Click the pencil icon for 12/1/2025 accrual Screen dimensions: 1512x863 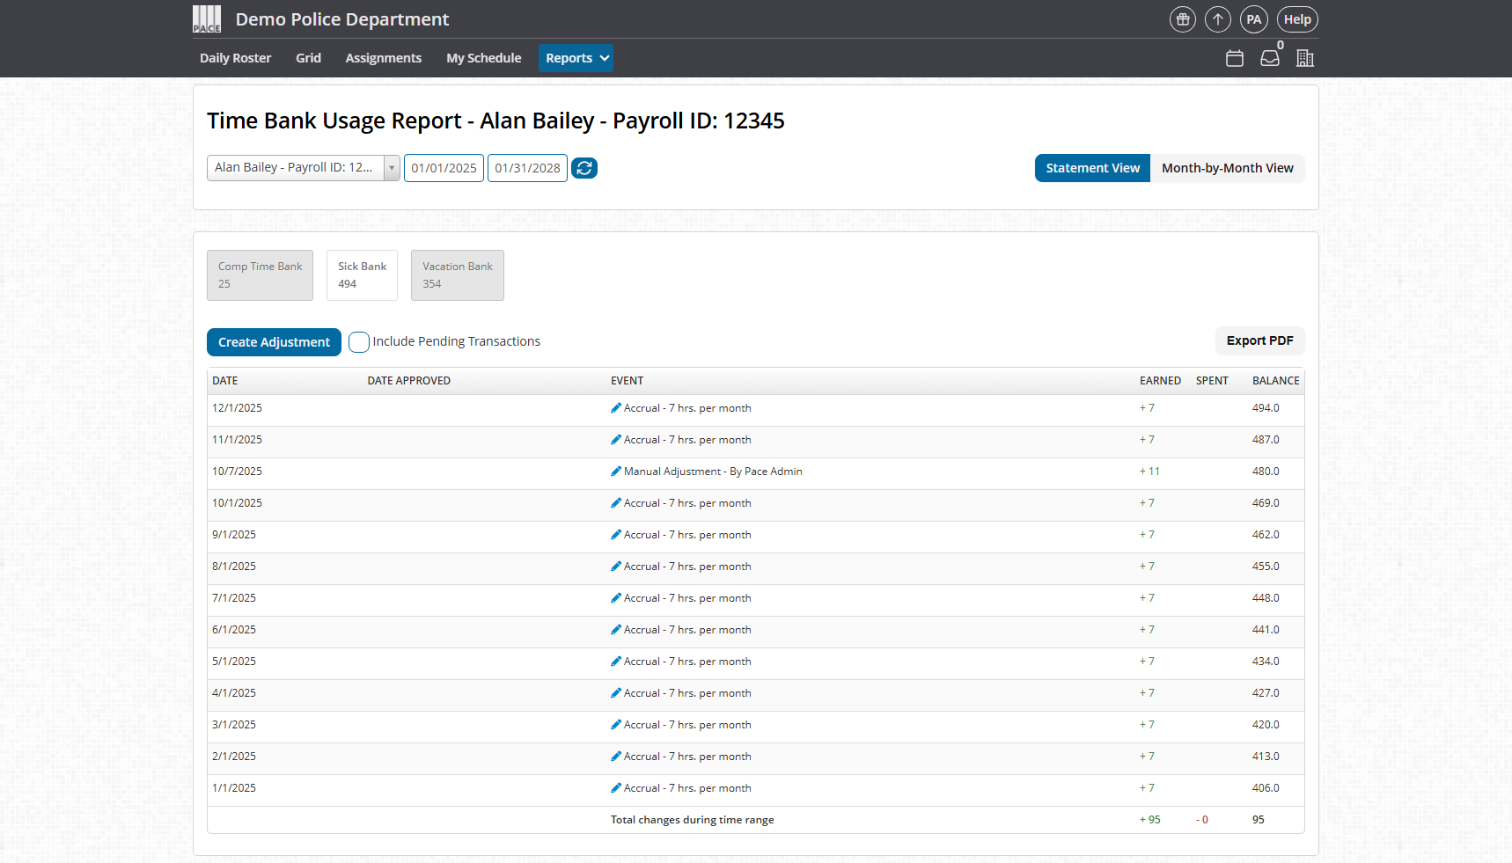point(616,408)
